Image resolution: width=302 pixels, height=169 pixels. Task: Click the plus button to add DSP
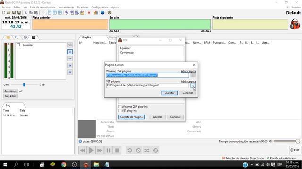70,52
